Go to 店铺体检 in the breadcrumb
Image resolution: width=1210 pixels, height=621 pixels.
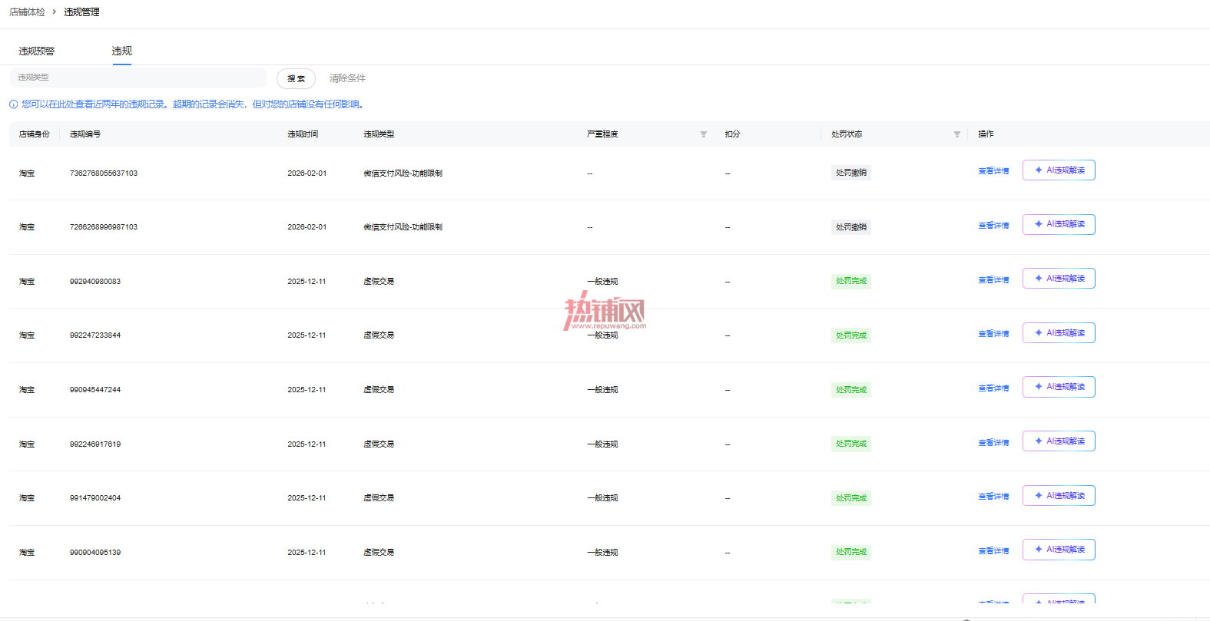[27, 12]
